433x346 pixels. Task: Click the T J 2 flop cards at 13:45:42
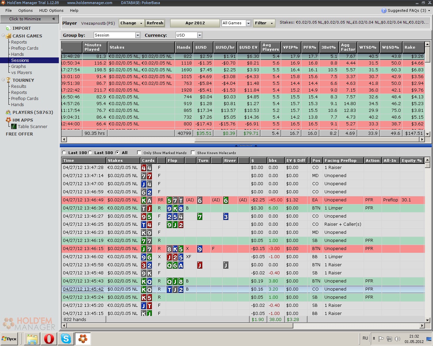coord(175,289)
